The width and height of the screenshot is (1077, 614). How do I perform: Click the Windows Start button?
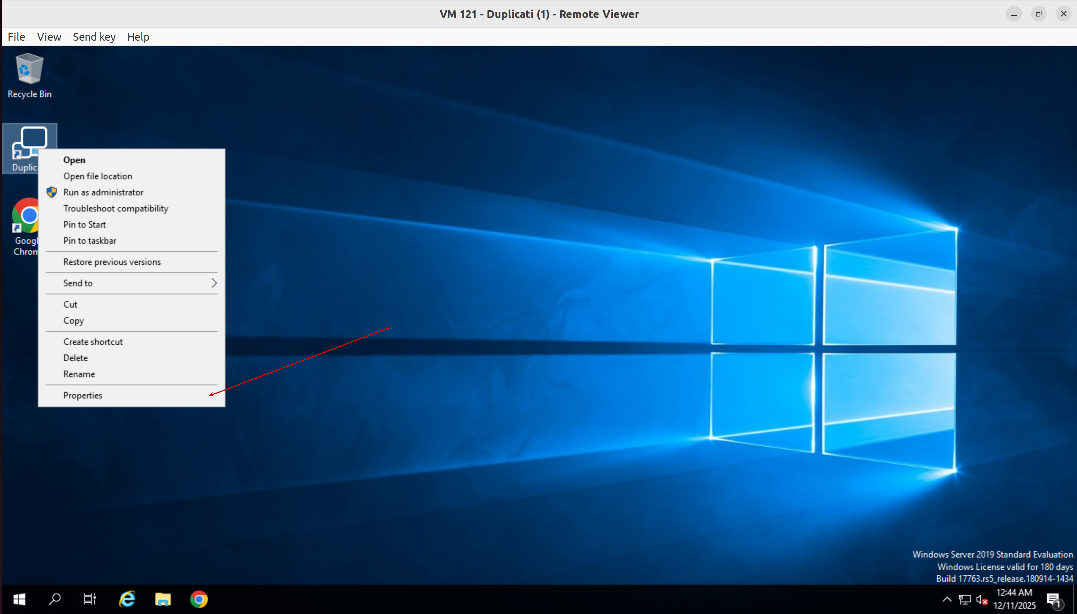[19, 599]
